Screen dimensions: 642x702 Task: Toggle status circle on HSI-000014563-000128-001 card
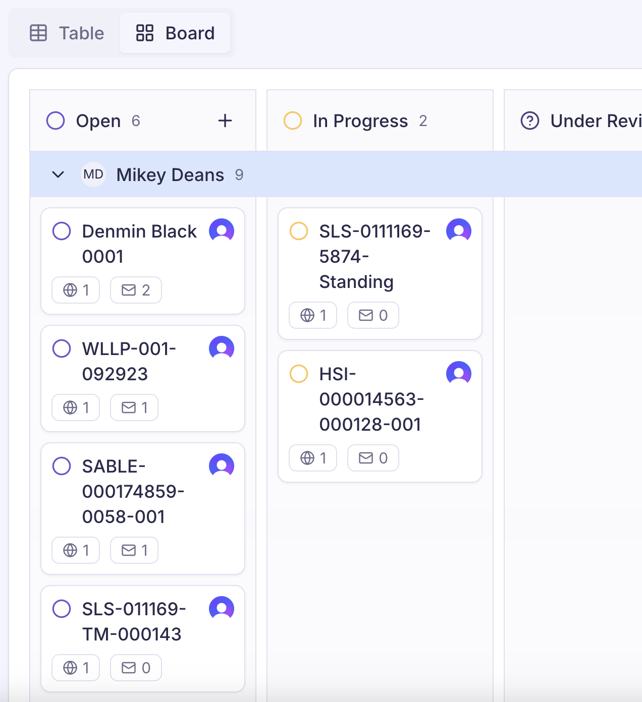[299, 374]
